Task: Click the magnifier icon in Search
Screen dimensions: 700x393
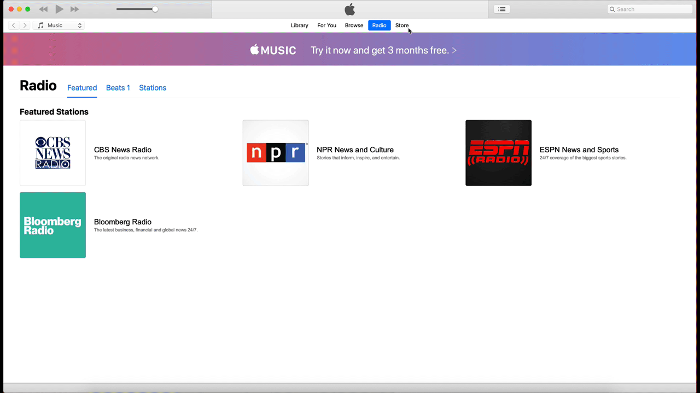Action: pos(612,9)
